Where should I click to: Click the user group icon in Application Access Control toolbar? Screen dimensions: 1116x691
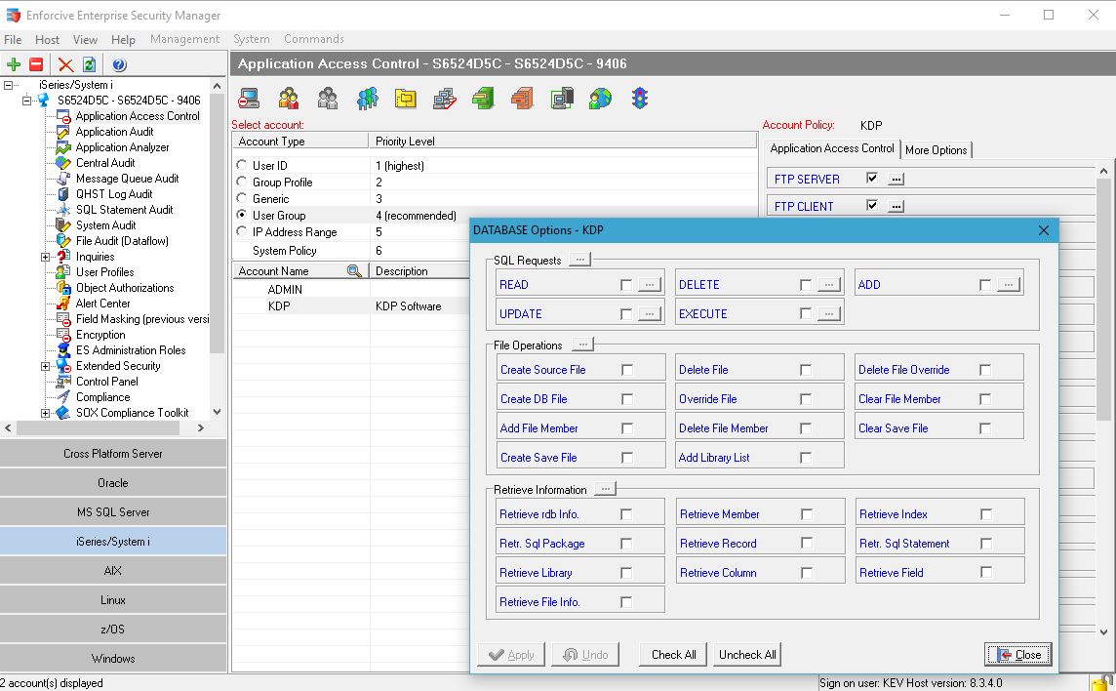(x=365, y=98)
